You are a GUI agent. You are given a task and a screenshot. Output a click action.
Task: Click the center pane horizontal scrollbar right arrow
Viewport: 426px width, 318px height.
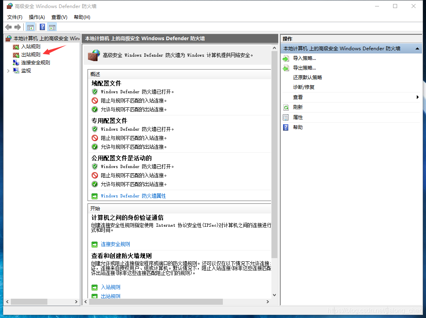point(268,302)
